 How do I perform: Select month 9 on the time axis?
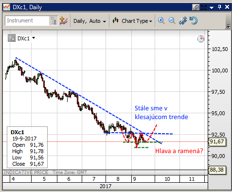(134, 179)
